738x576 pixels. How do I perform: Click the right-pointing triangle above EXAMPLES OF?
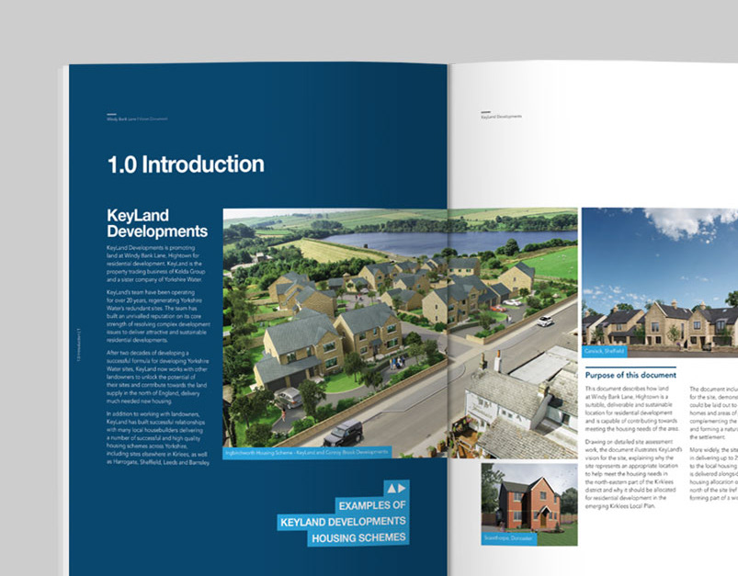click(402, 489)
